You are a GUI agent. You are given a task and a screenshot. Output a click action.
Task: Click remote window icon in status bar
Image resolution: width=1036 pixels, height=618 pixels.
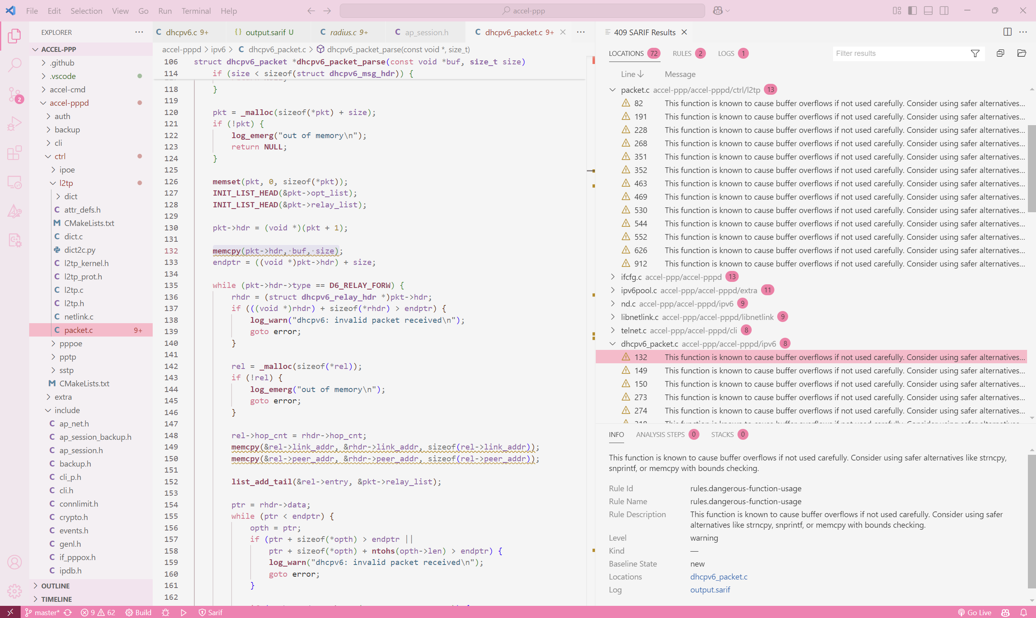11,612
